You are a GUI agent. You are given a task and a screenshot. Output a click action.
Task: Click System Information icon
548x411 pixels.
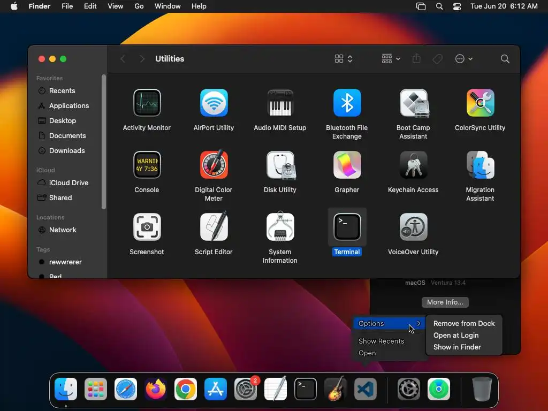pos(280,227)
